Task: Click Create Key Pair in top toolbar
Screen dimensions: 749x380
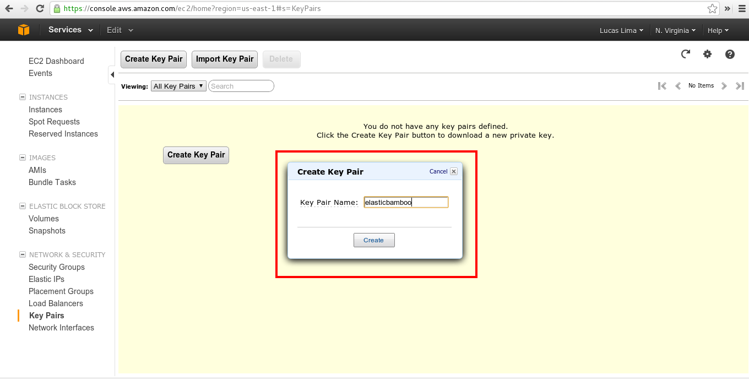Action: pyautogui.click(x=154, y=59)
